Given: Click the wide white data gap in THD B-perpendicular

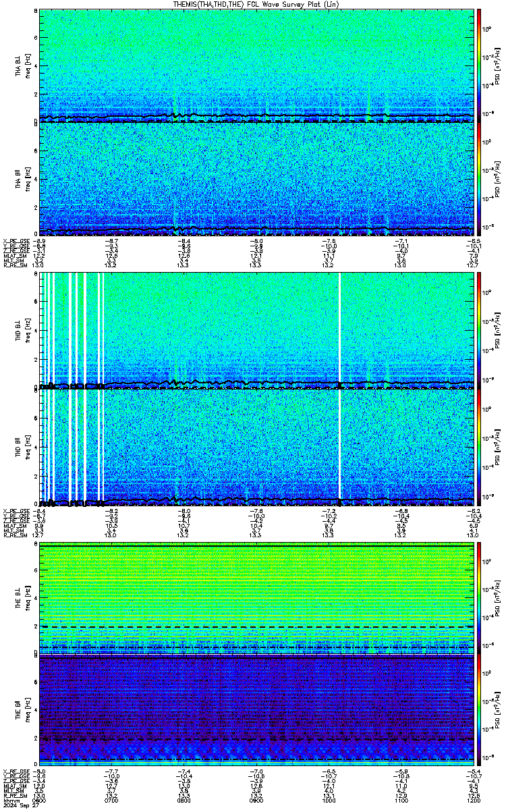Looking at the screenshot, I should click(x=339, y=331).
